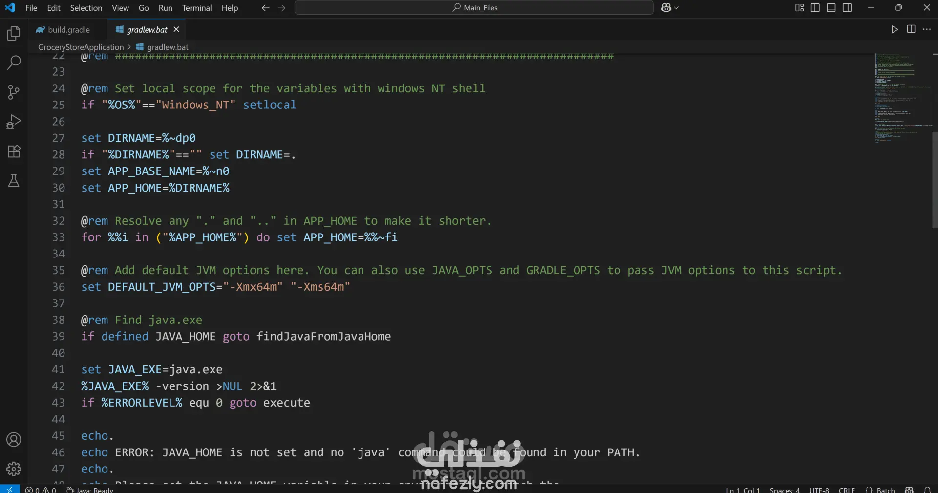Click '-version' on line 42

pos(182,386)
